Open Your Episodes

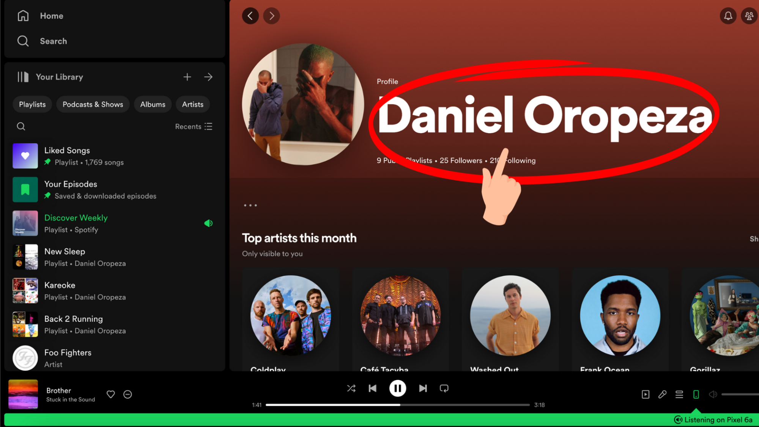pos(115,190)
